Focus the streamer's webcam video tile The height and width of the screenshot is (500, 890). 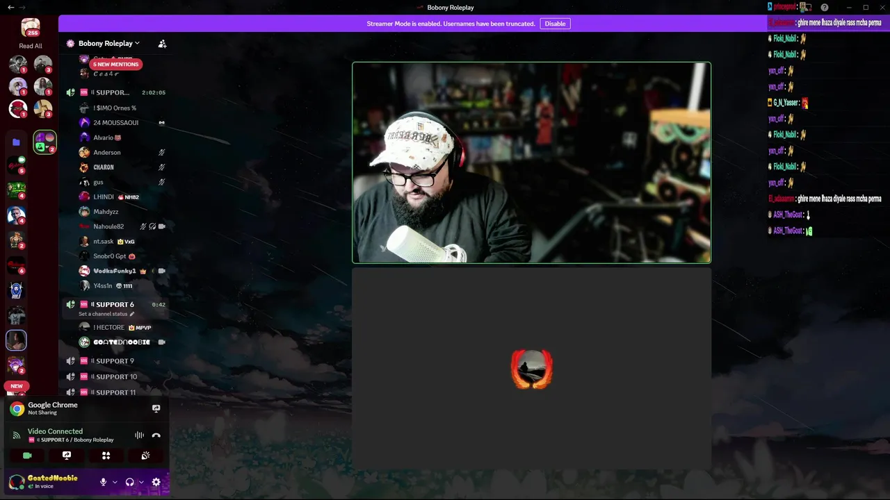click(x=531, y=162)
